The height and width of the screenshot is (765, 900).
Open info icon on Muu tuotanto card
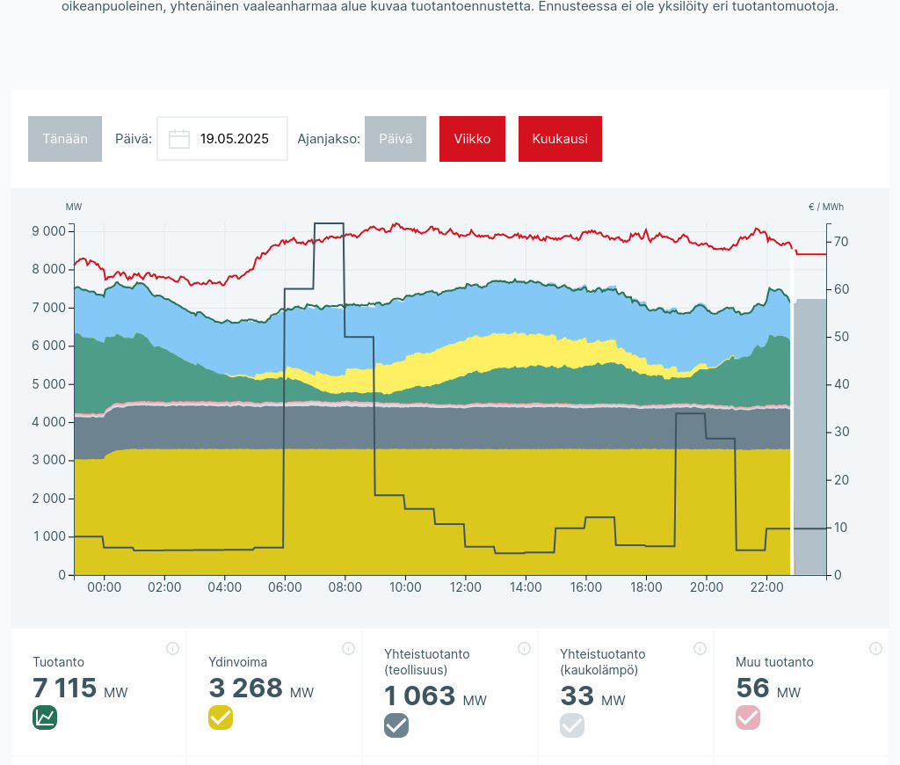tap(875, 649)
